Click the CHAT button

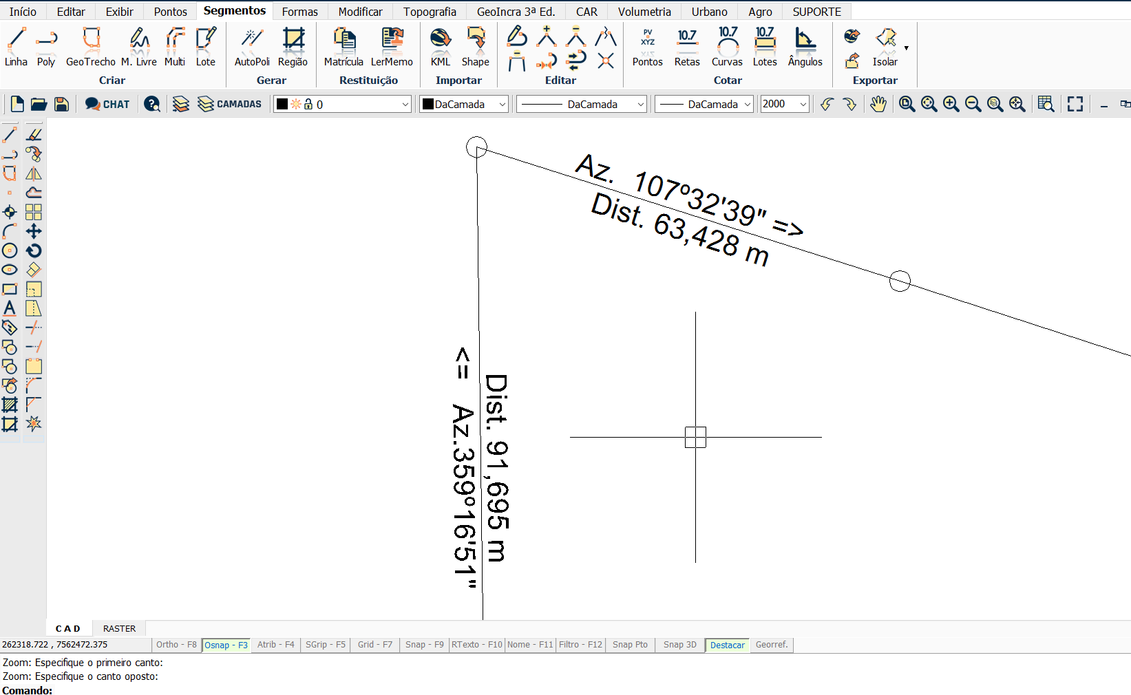(107, 104)
